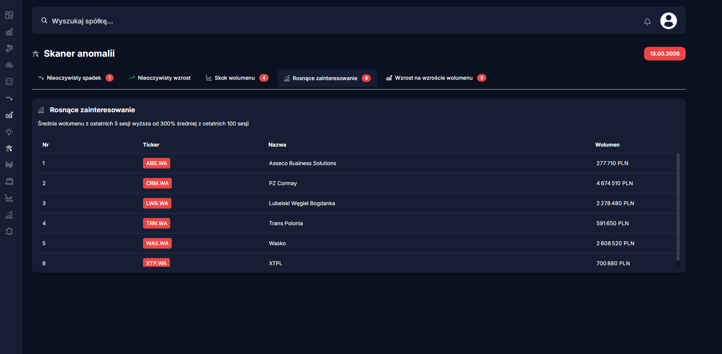Click the candlestick chart sidebar icon

(x=9, y=165)
